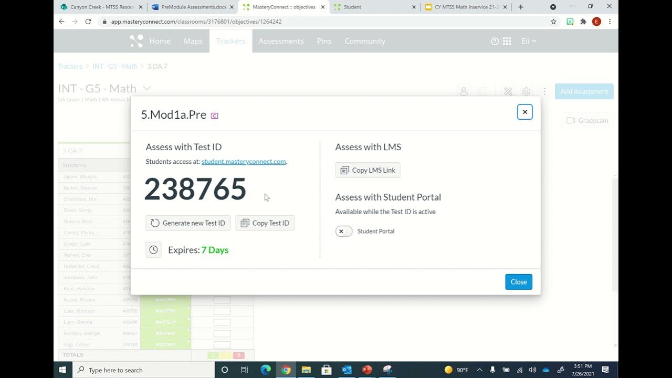Viewport: 672px width, 378px height.
Task: Open Task View in taskbar
Action: (x=245, y=370)
